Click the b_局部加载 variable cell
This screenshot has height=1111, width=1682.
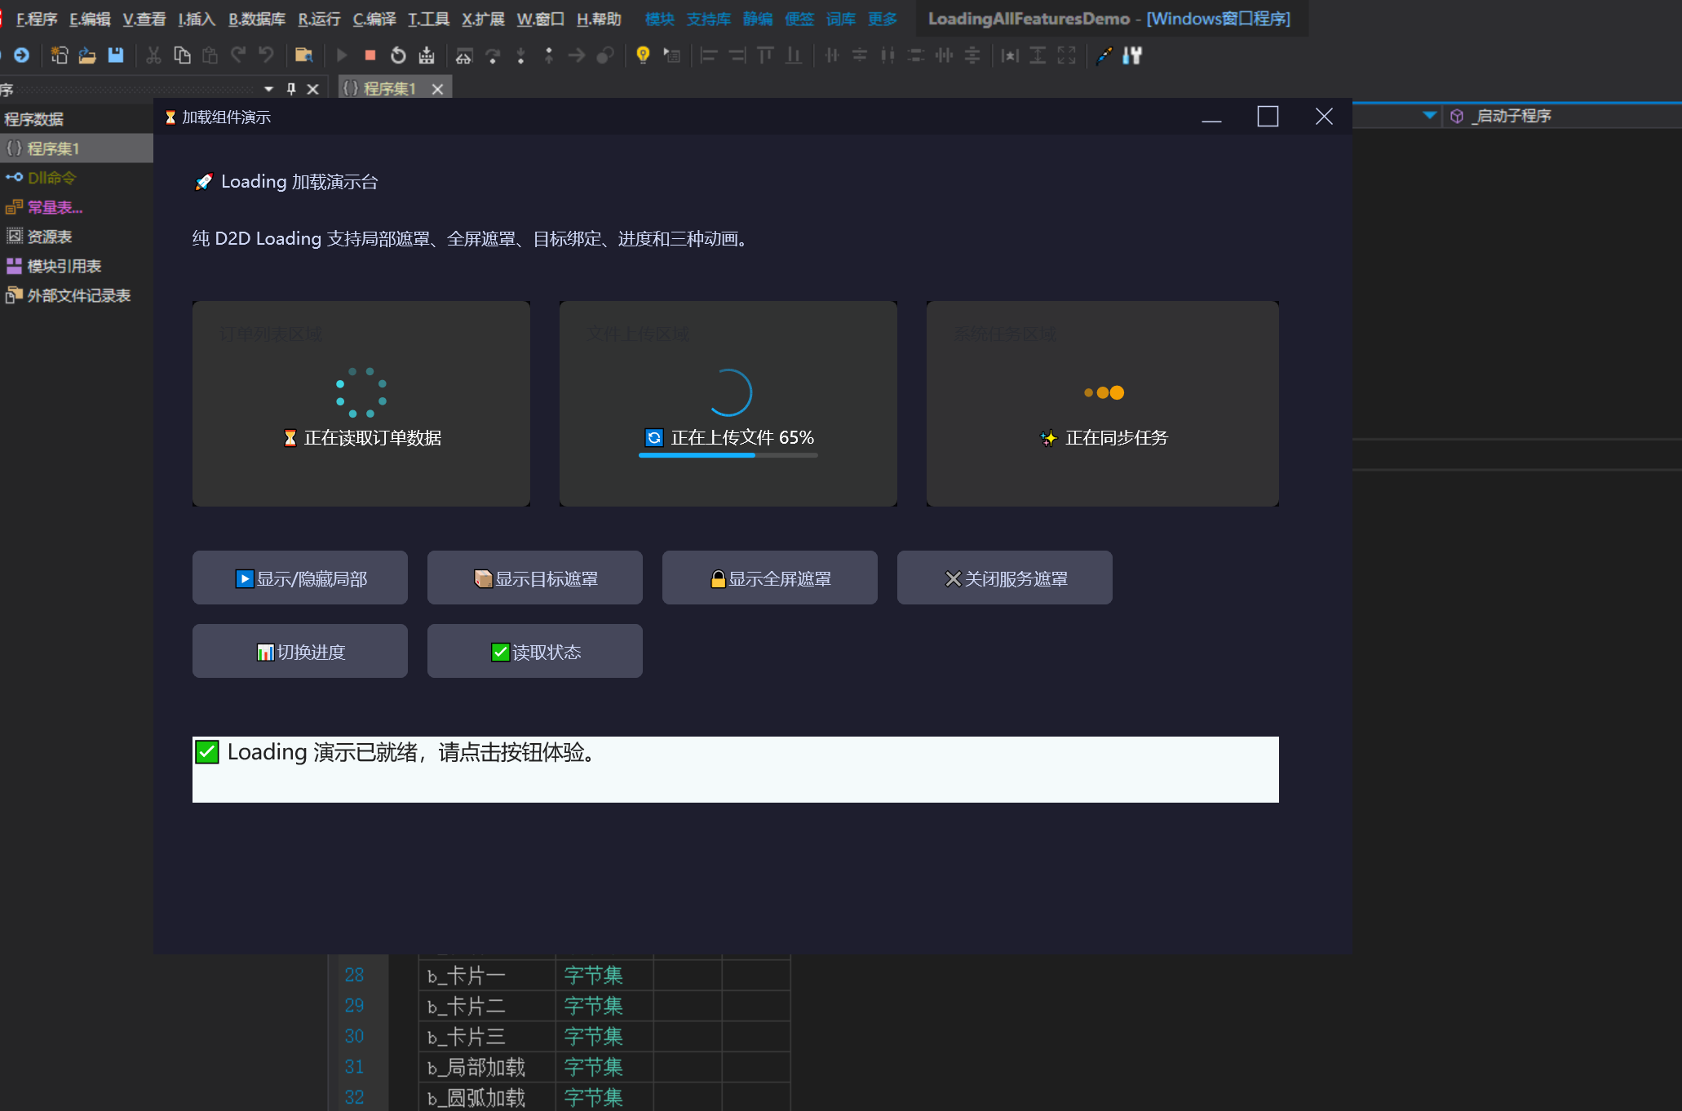tap(487, 1067)
